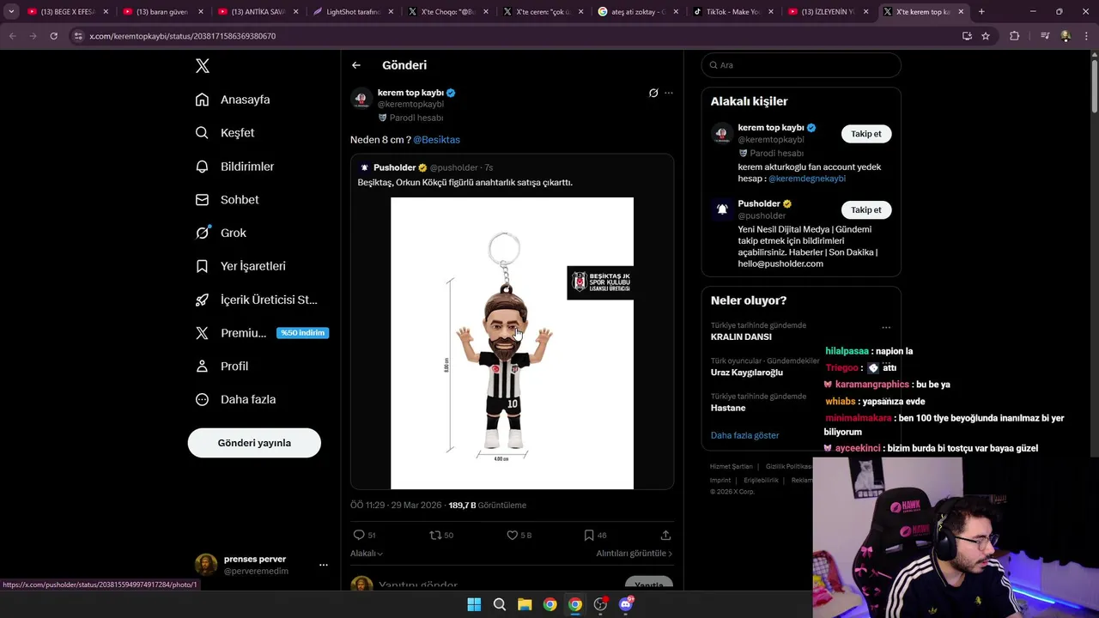The image size is (1099, 618).
Task: Like the post with heart icon
Action: 512,535
